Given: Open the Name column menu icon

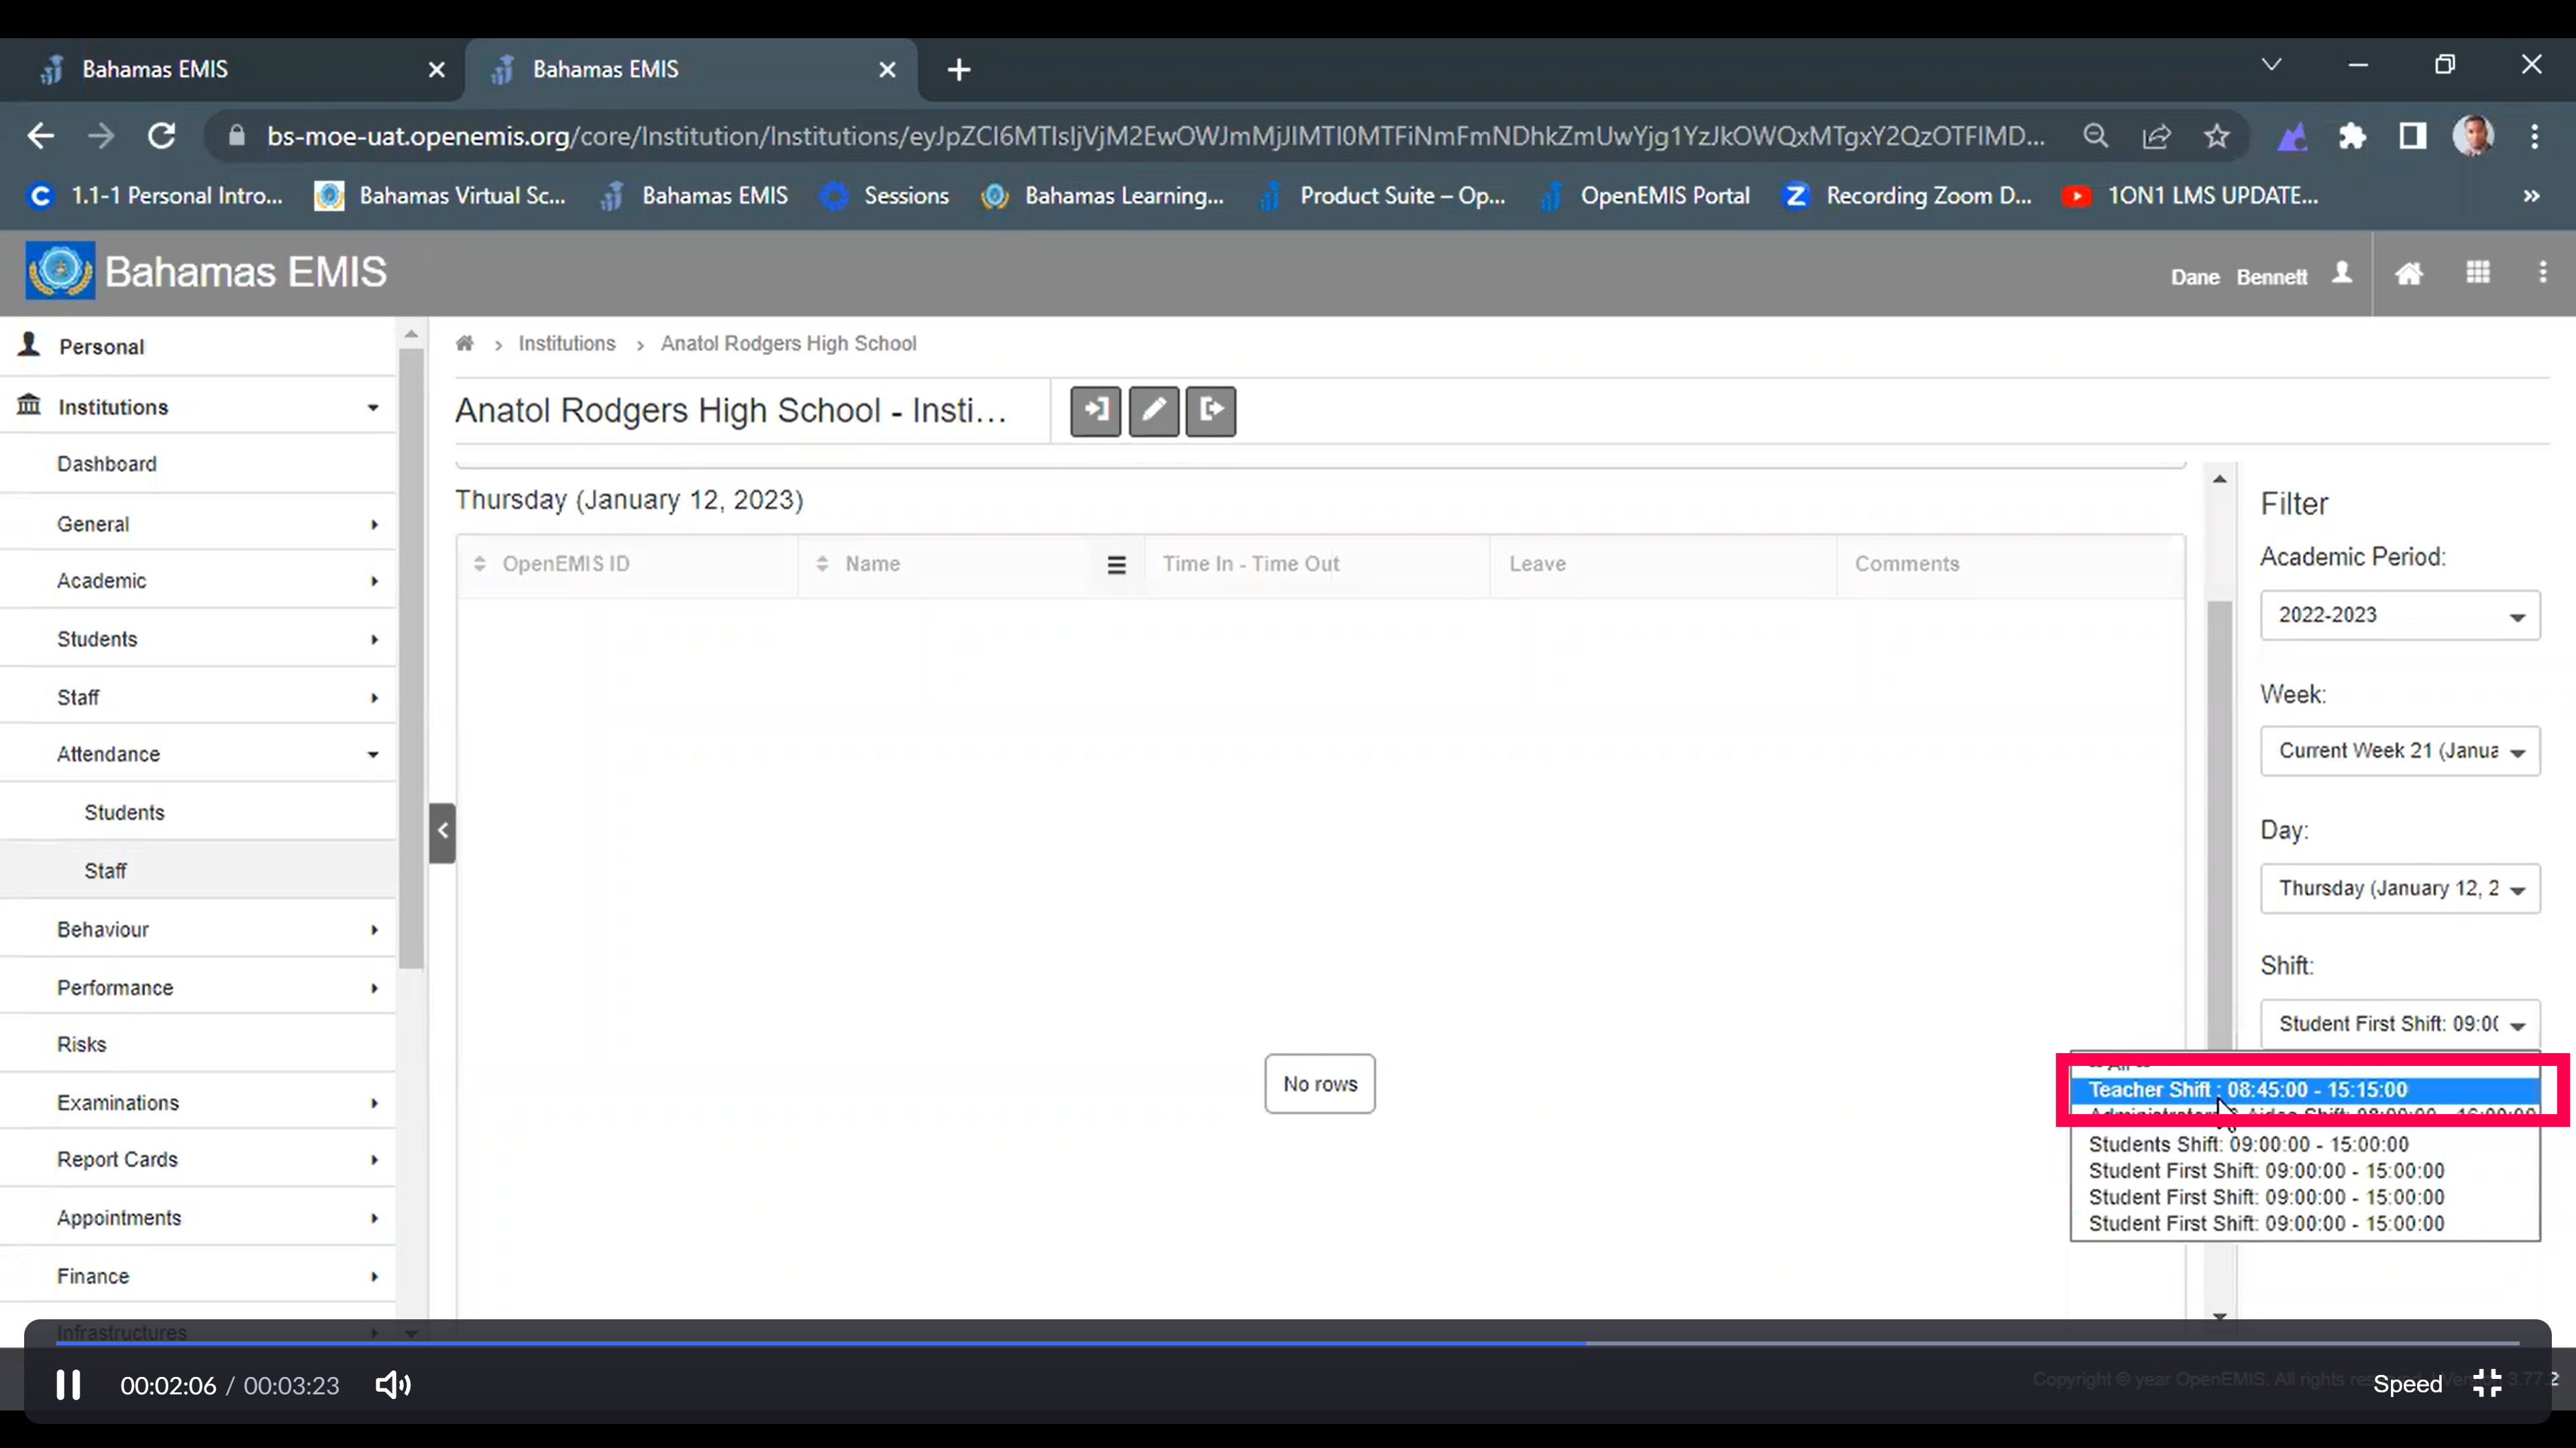Looking at the screenshot, I should [x=1117, y=566].
